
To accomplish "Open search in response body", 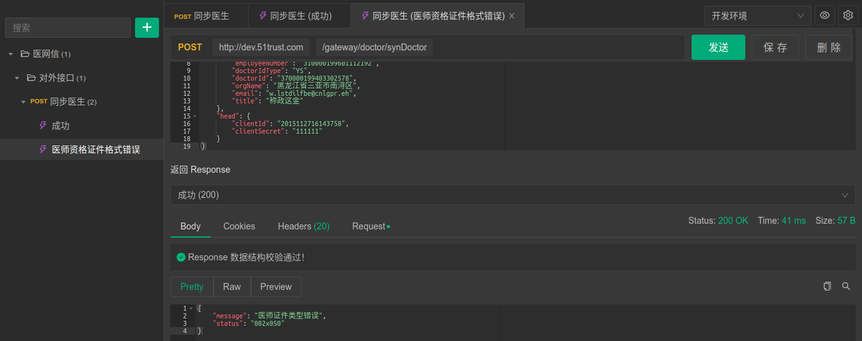I will [846, 286].
